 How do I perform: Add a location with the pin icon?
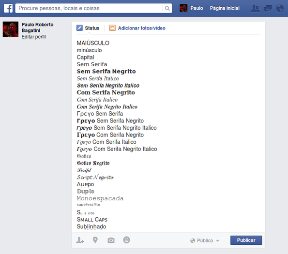click(95, 240)
